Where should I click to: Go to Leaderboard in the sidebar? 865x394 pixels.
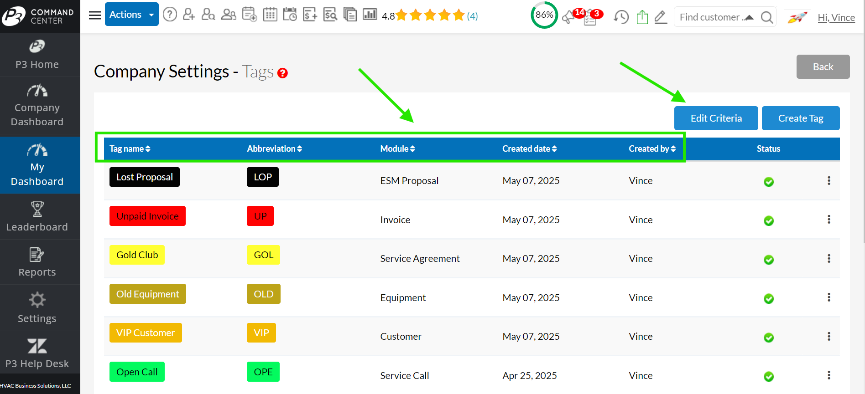(x=37, y=216)
